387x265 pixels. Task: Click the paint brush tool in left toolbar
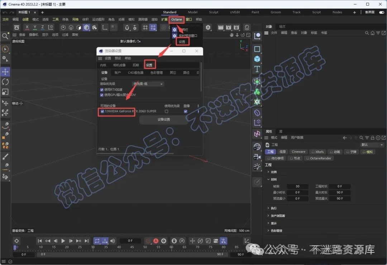coord(5,156)
